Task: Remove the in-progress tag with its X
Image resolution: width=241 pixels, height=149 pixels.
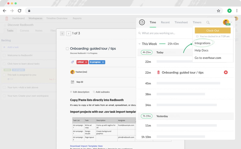Action: (x=103, y=62)
